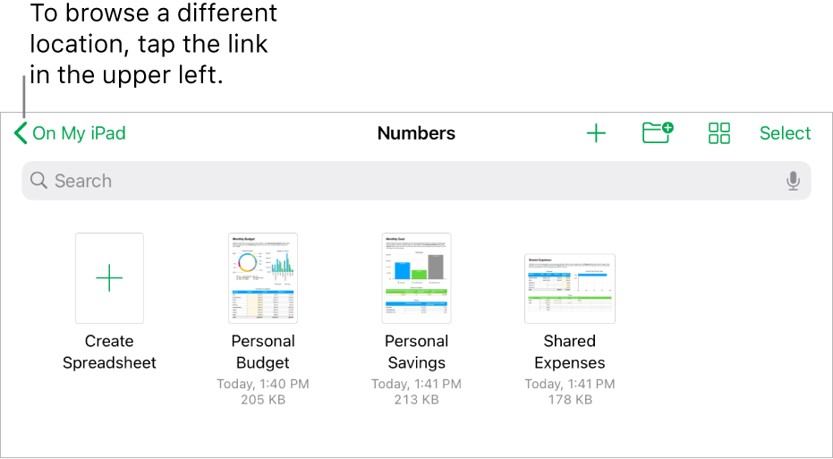Tap the Personal Budget file name
Viewport: 833px width, 459px height.
[x=263, y=352]
